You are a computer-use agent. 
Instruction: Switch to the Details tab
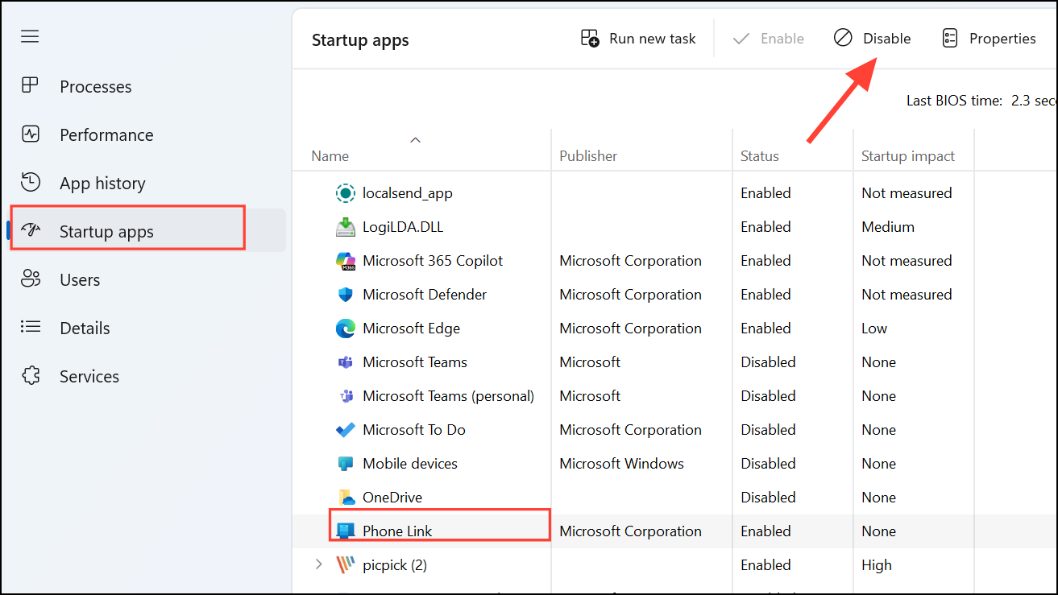click(x=85, y=328)
